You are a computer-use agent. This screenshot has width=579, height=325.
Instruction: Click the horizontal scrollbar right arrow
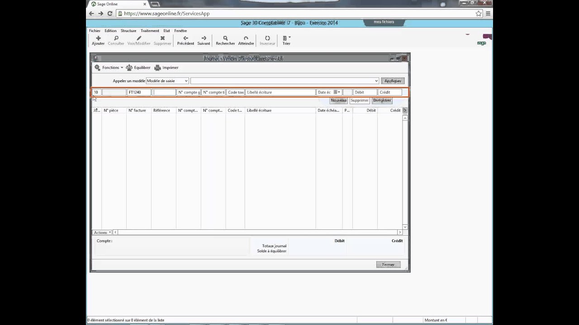[399, 232]
